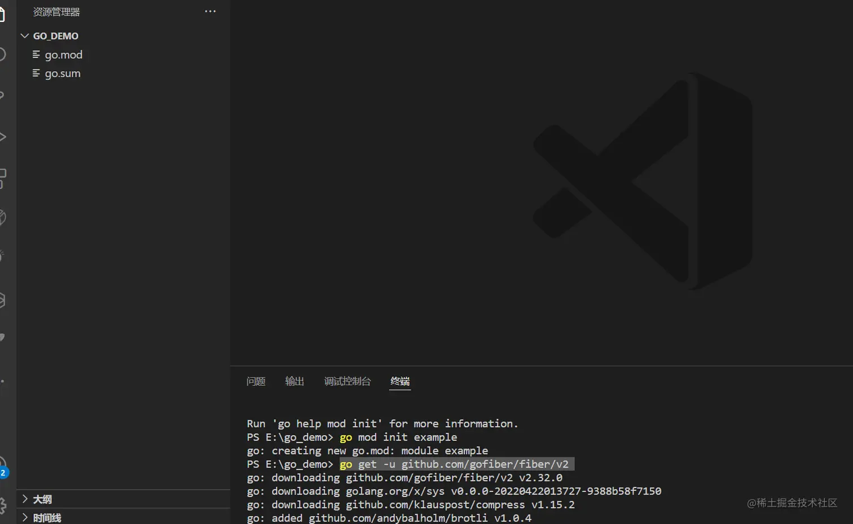
Task: Click the "Run 'go help mod init'" line
Action: click(x=382, y=424)
